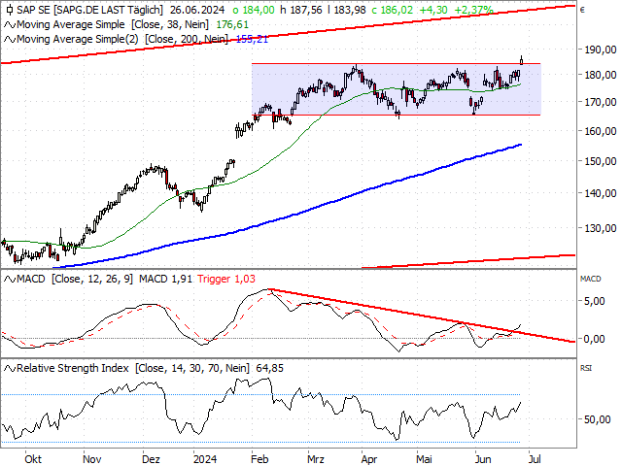The width and height of the screenshot is (622, 466).
Task: Click the RSI axis title on right
Action: point(585,369)
